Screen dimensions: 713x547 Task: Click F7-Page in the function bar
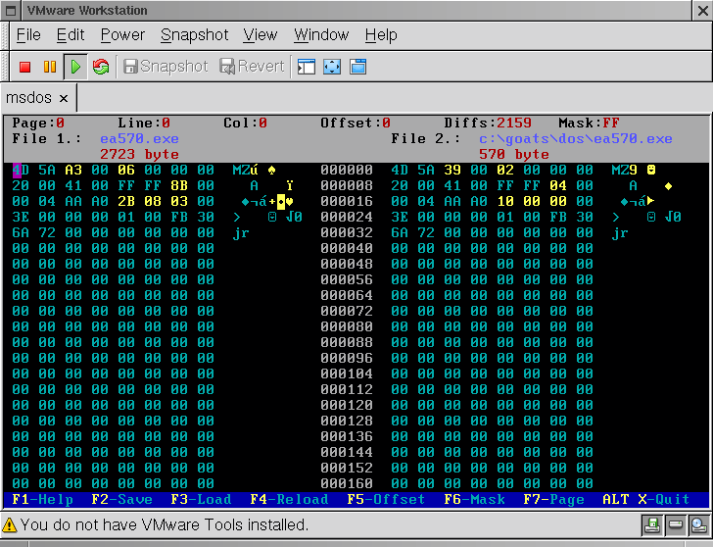click(x=554, y=500)
